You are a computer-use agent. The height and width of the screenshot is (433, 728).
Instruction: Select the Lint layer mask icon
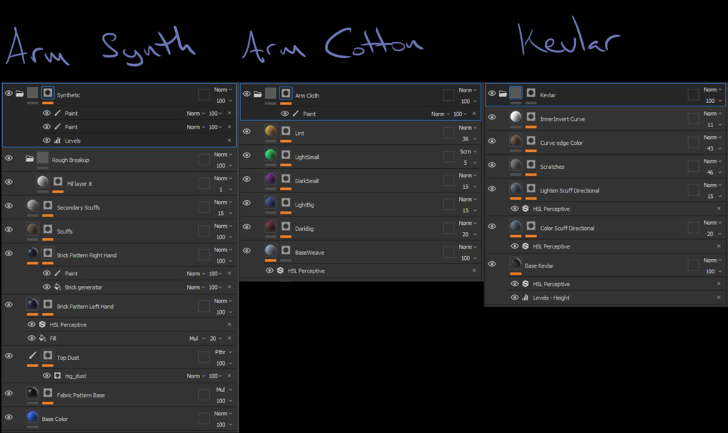[286, 131]
